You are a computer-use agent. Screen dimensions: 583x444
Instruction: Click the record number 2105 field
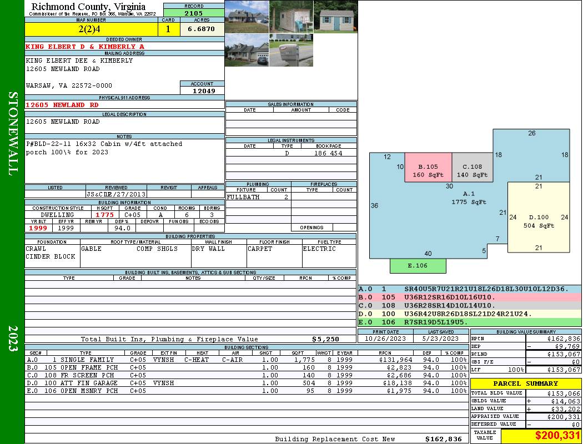coord(194,13)
